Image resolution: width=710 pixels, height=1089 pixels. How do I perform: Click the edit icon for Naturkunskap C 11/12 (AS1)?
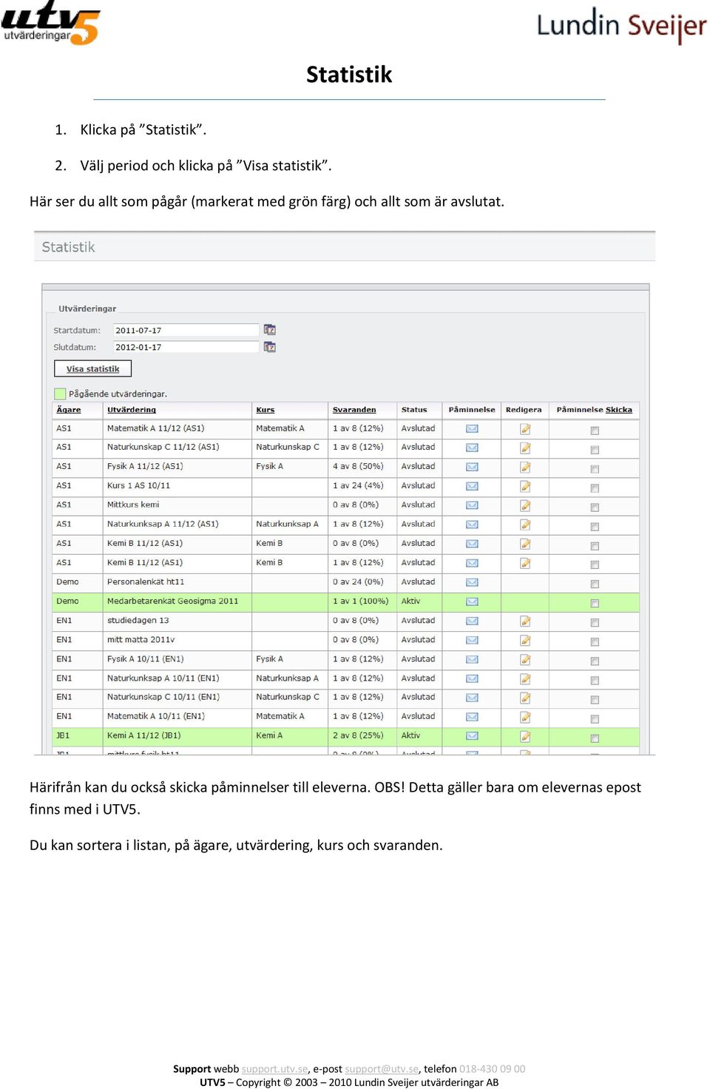pos(525,448)
